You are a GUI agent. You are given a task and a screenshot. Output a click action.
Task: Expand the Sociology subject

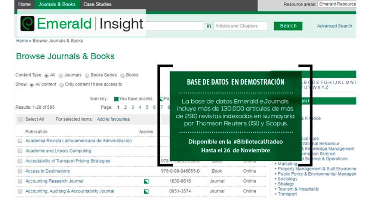pyautogui.click(x=287, y=179)
